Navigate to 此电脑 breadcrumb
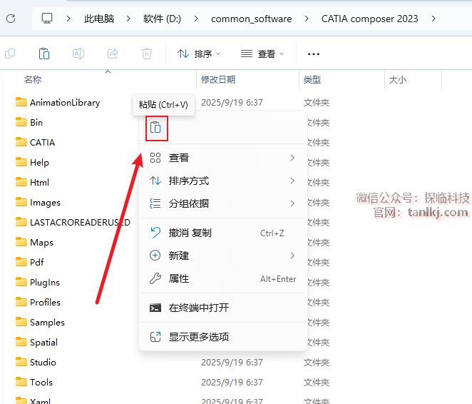 click(99, 19)
